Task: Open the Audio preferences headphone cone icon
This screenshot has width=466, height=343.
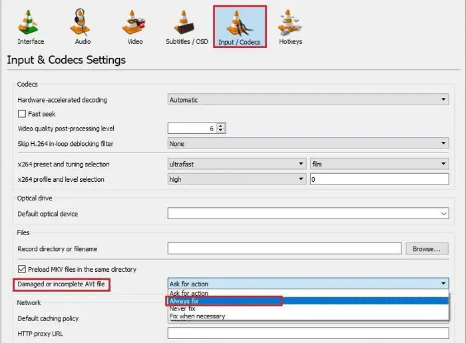Action: (81, 22)
